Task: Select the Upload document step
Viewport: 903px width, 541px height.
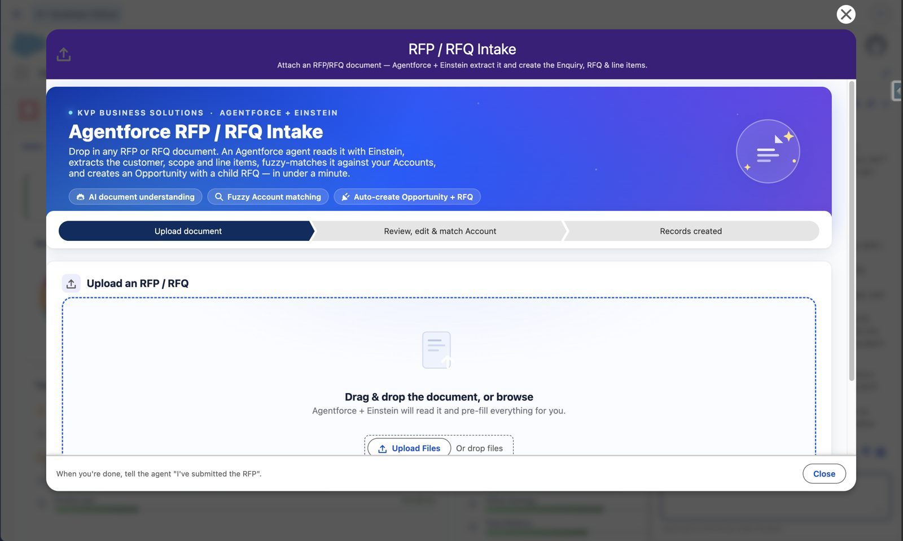Action: [x=187, y=231]
